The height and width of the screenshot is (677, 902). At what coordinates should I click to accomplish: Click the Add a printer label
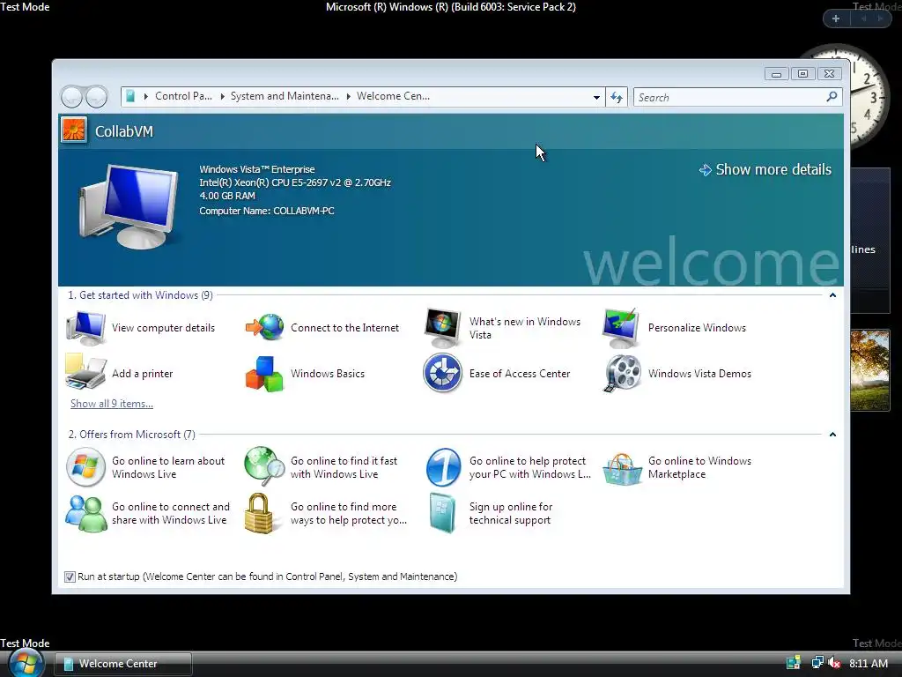click(142, 374)
